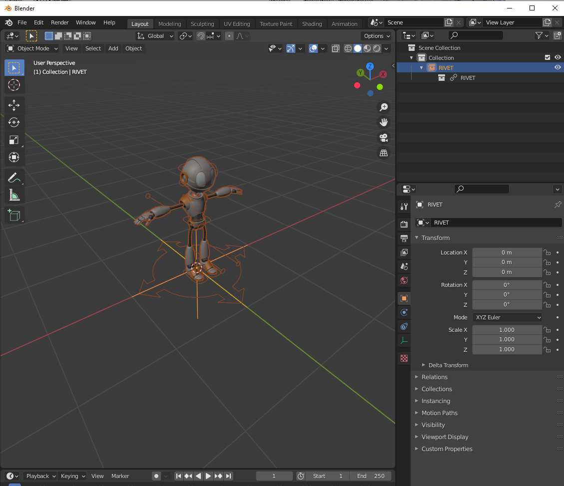Switch to the Shading workspace tab
564x486 pixels.
[312, 23]
